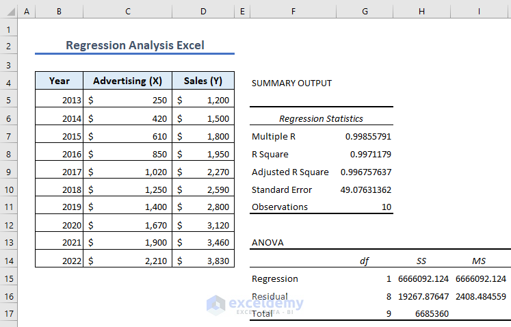Viewport: 511px width, 327px height.
Task: Select the Regression SS value 6666092.124
Action: 422,278
